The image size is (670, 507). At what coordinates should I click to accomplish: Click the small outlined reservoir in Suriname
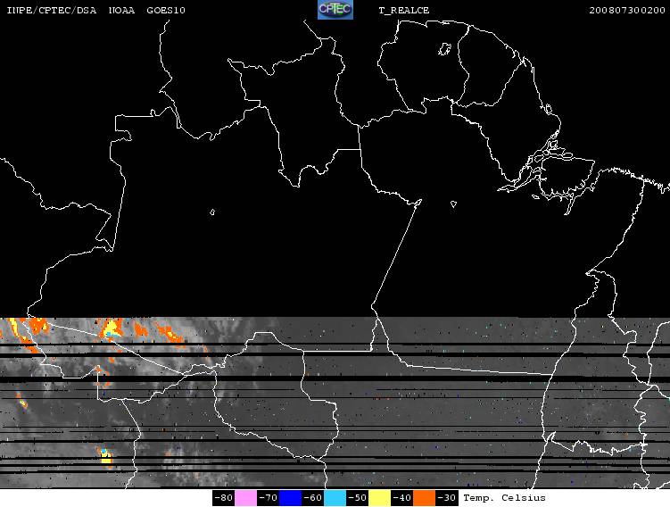pyautogui.click(x=444, y=49)
